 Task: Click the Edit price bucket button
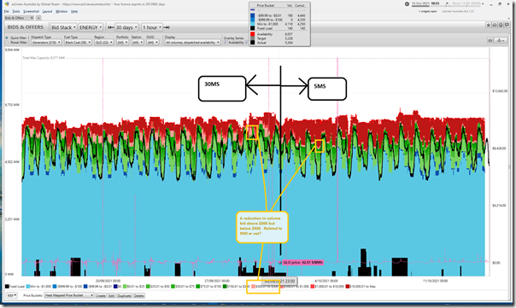[x=112, y=295]
